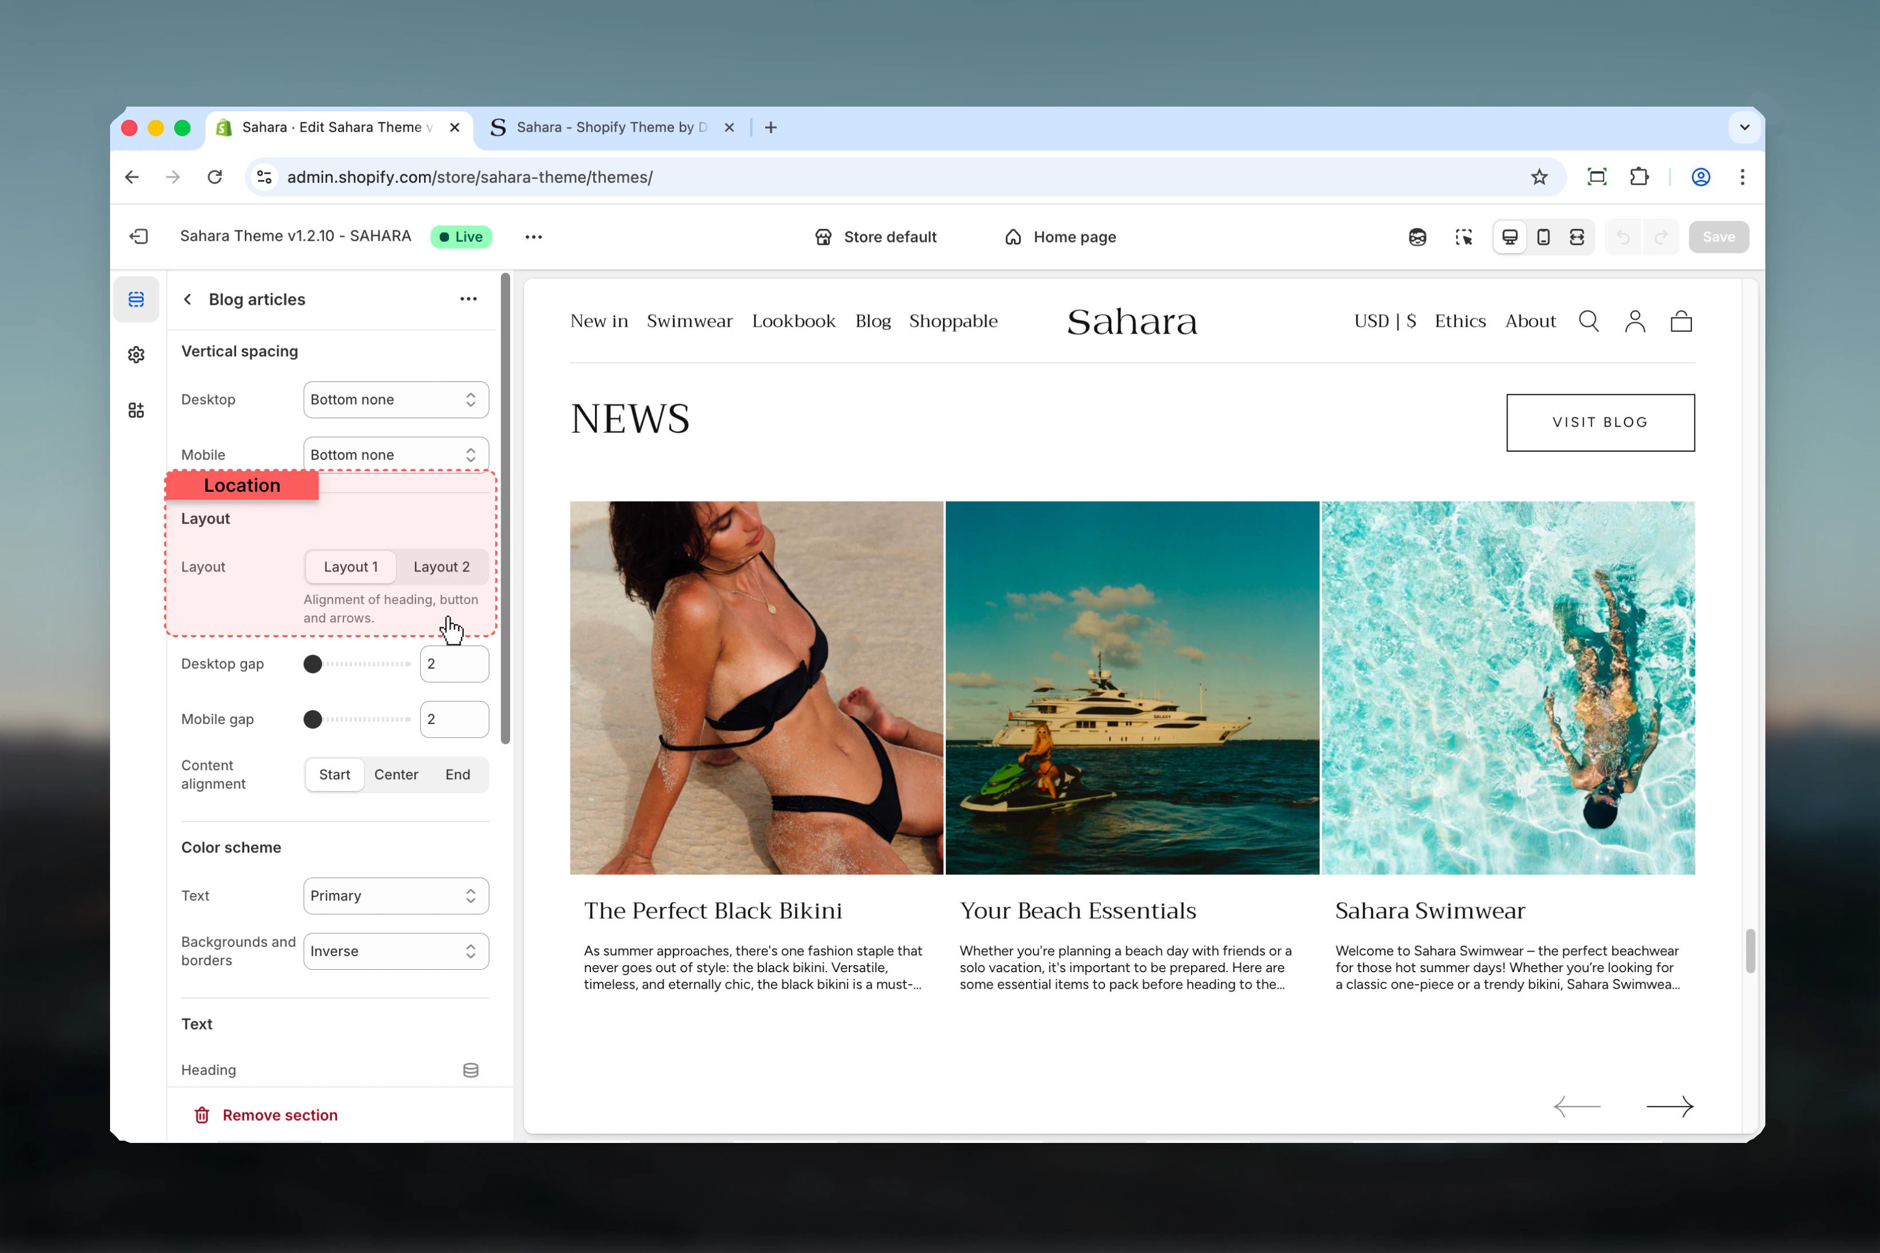Open Chrome profile icon
This screenshot has height=1253, width=1880.
(x=1701, y=177)
